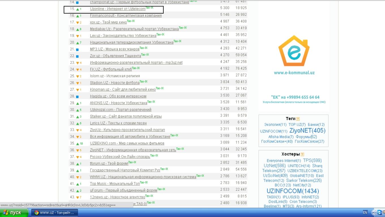The width and height of the screenshot is (385, 217).
Task: Open UZBEKINO.com new films link
Action: (127, 143)
